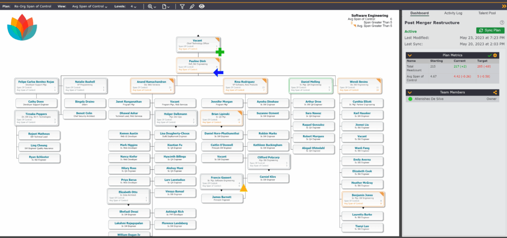Click the green plus on Vacant CTO box

pos(219,52)
